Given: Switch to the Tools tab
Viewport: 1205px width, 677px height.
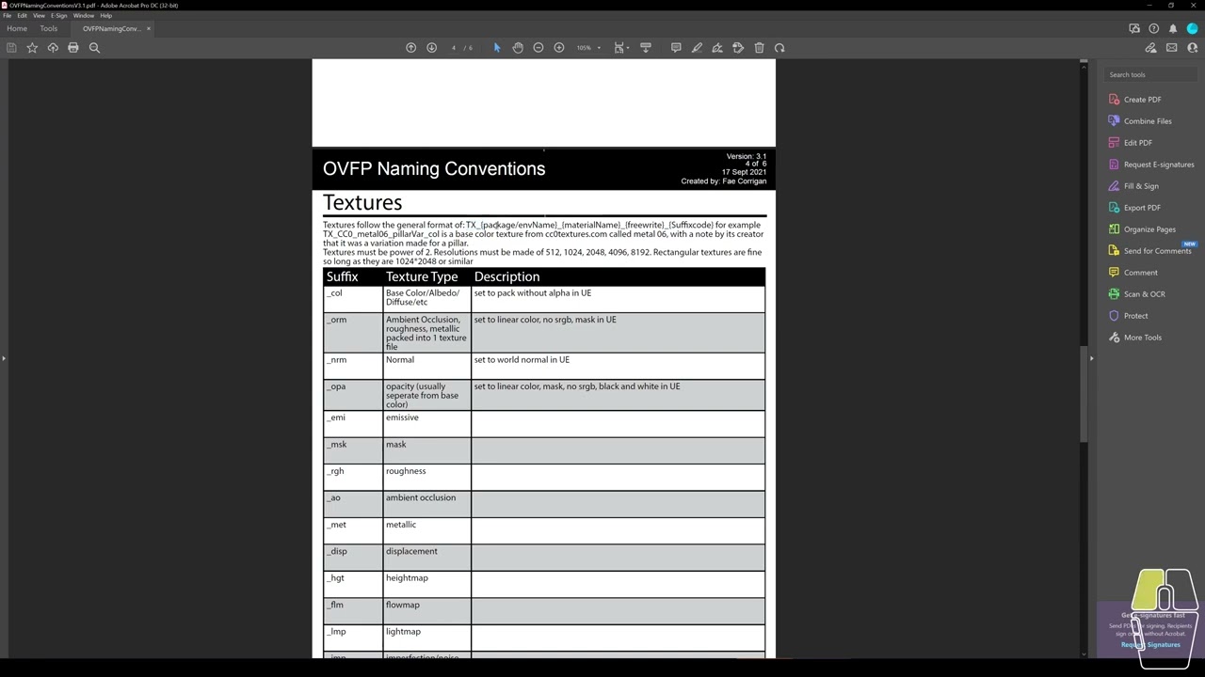Looking at the screenshot, I should click(48, 28).
